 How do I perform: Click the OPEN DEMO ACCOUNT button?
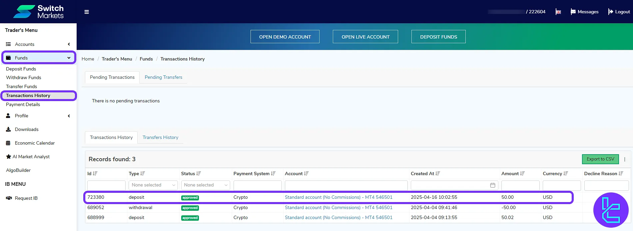[285, 37]
